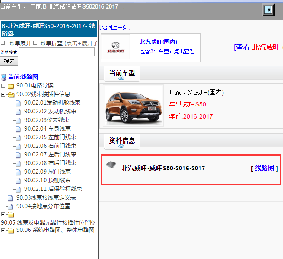Select tree item 90.05 线束及电器元器件接插件位置图
283x259 pixels.
[x=48, y=222]
